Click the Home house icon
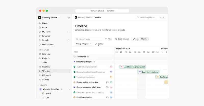 click(x=40, y=23)
